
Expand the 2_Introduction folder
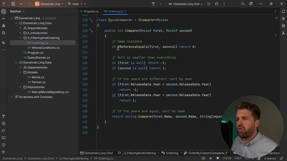[x=20, y=33]
